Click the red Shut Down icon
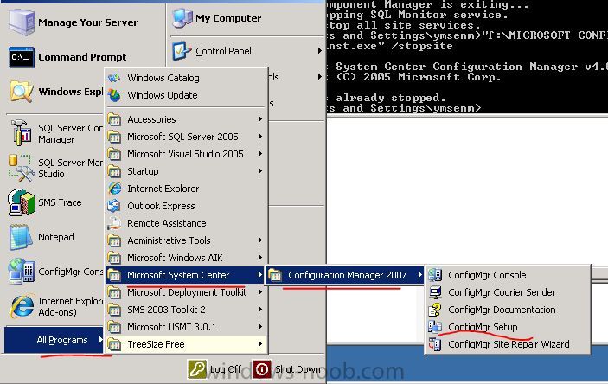 tap(262, 369)
